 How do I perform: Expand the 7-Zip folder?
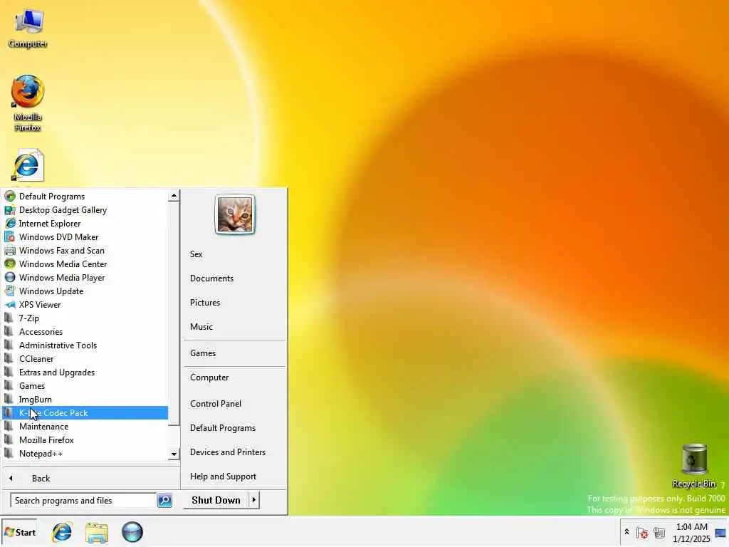click(85, 318)
